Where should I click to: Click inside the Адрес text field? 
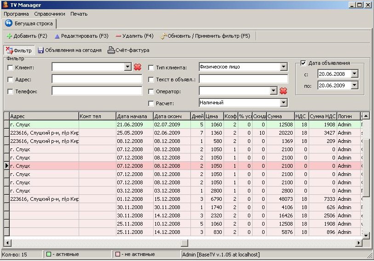[97, 79]
